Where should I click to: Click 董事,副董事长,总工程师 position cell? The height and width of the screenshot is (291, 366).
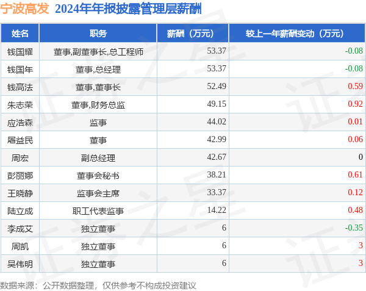pos(98,52)
